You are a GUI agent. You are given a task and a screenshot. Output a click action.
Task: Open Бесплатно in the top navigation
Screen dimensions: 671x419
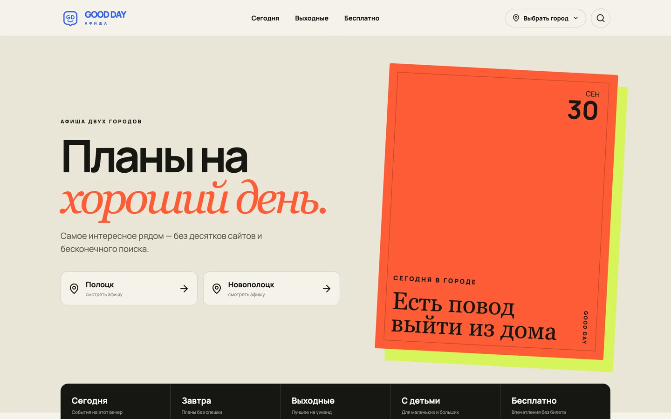(x=362, y=18)
